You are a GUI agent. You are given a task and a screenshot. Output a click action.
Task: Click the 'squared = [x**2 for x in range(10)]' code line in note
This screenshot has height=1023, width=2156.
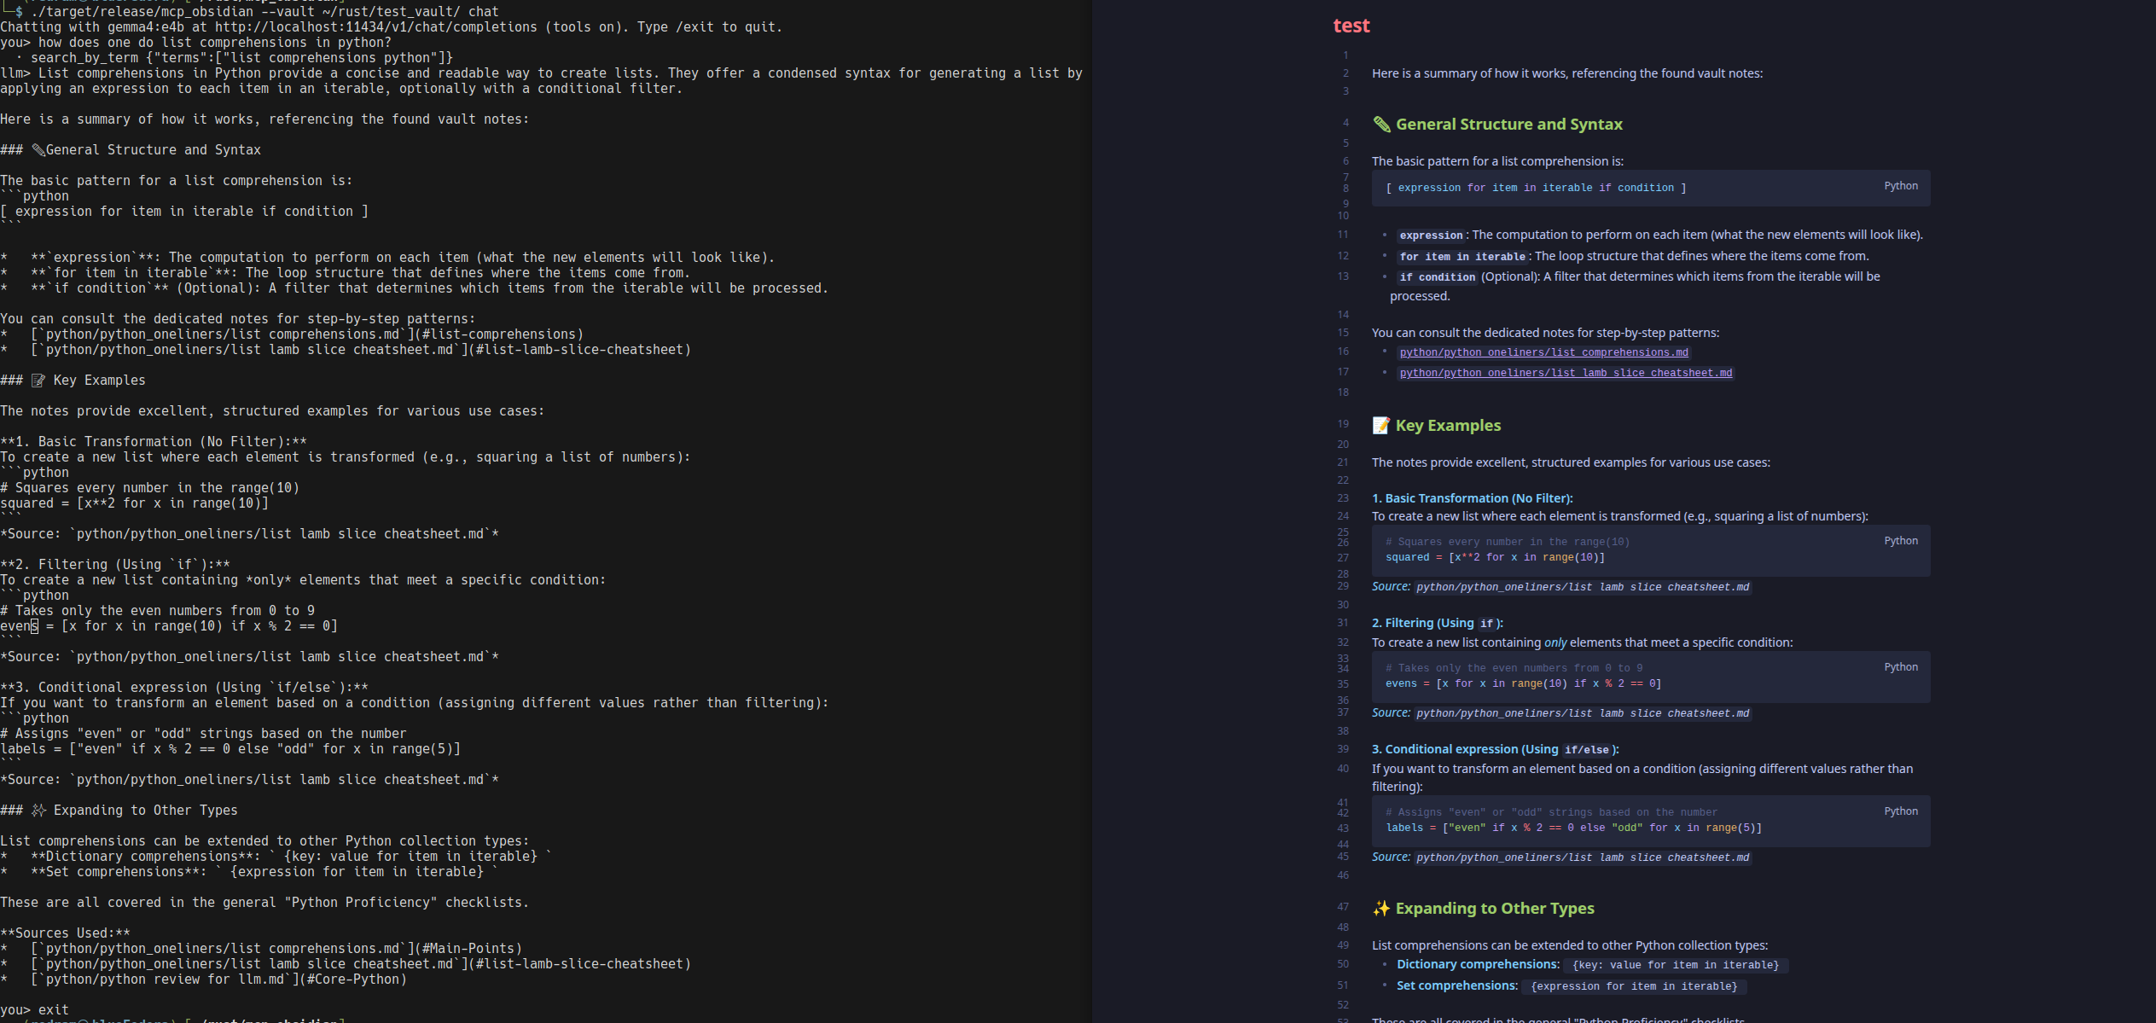coord(1495,558)
